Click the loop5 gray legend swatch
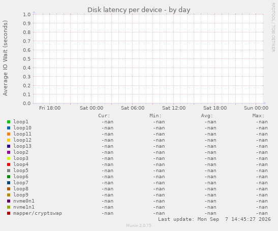The width and height of the screenshot is (278, 231). point(9,171)
